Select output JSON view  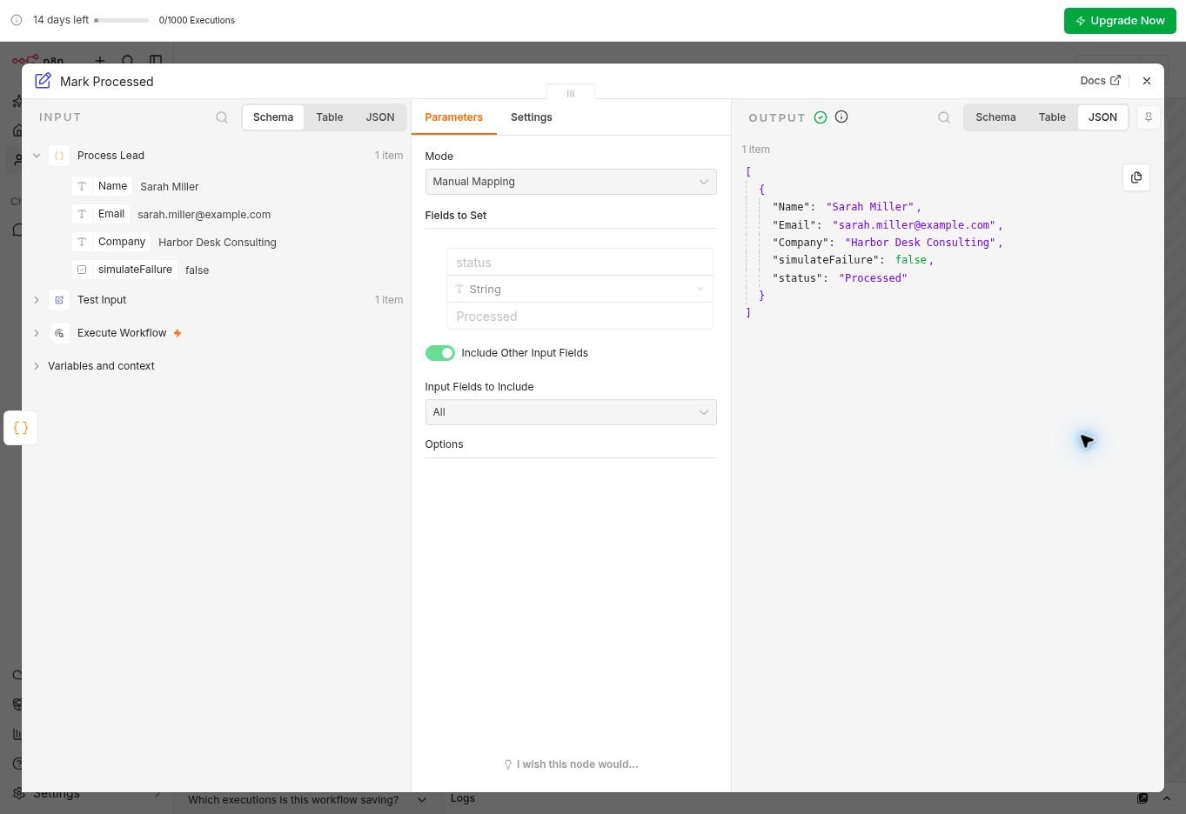pos(1102,117)
